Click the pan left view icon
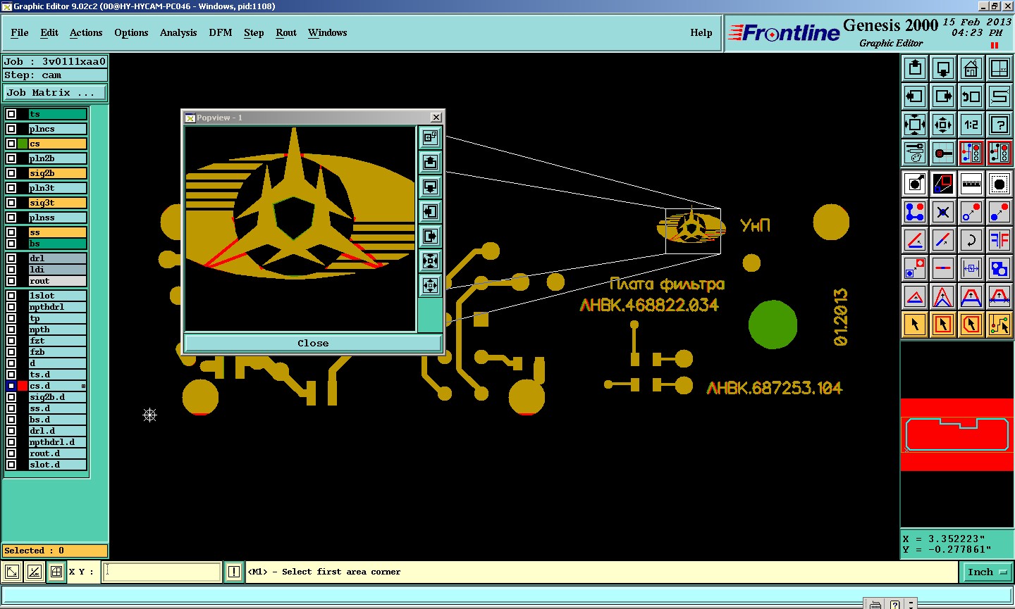This screenshot has height=609, width=1015. pyautogui.click(x=915, y=96)
